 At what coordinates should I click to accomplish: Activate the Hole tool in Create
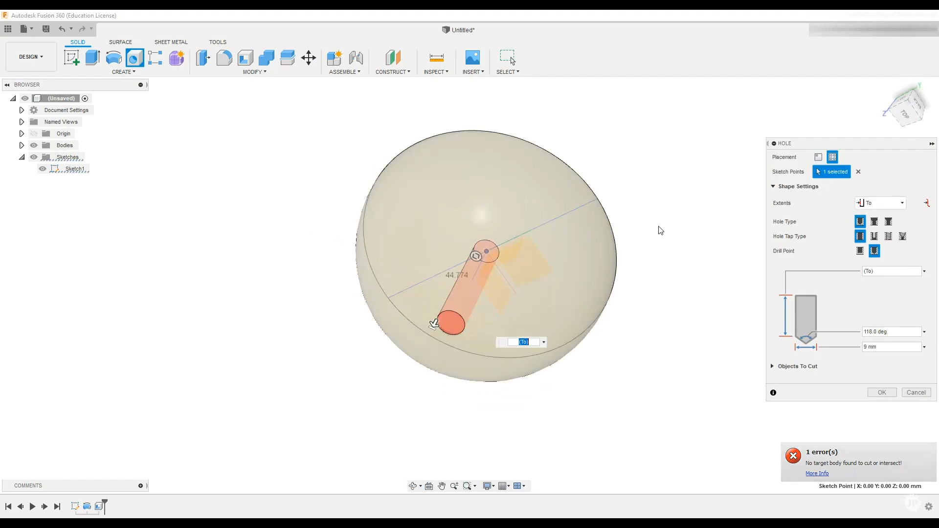135,58
